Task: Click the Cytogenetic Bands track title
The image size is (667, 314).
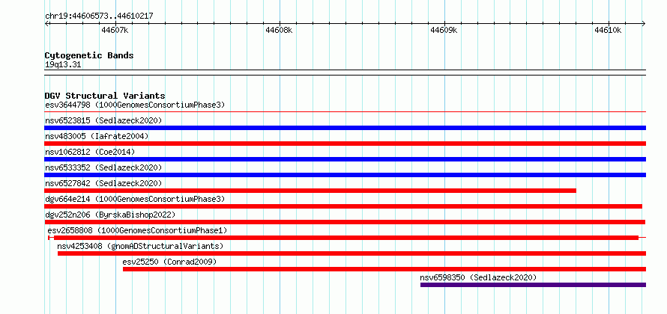Action: click(x=89, y=55)
